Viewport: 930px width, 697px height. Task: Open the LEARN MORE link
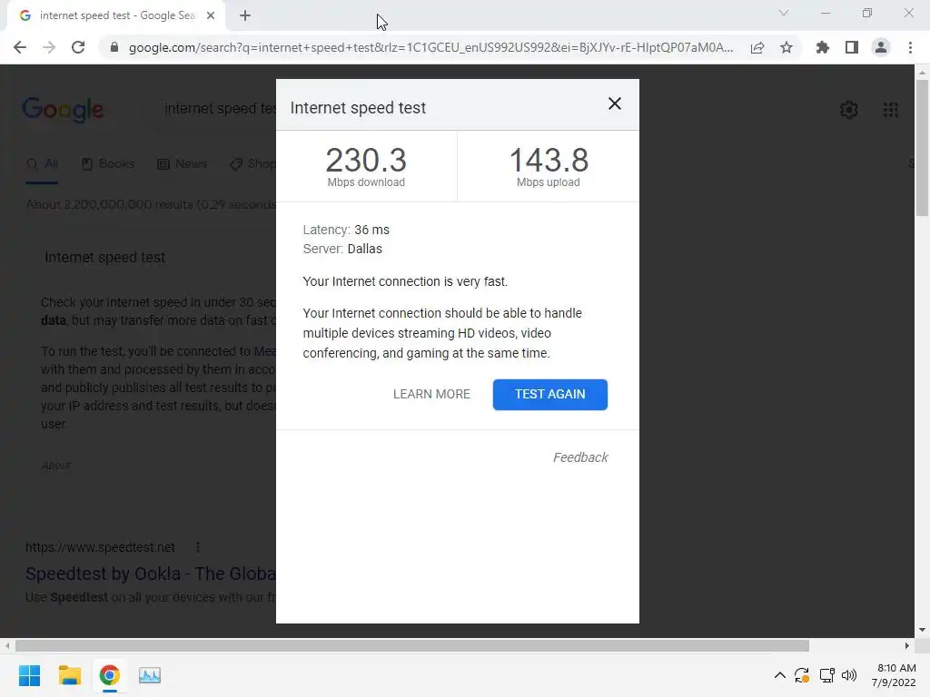[x=431, y=394]
